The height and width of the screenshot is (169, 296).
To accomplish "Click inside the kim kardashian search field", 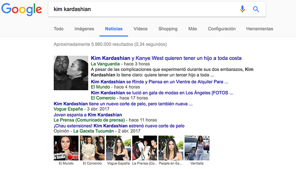I will coord(143,9).
